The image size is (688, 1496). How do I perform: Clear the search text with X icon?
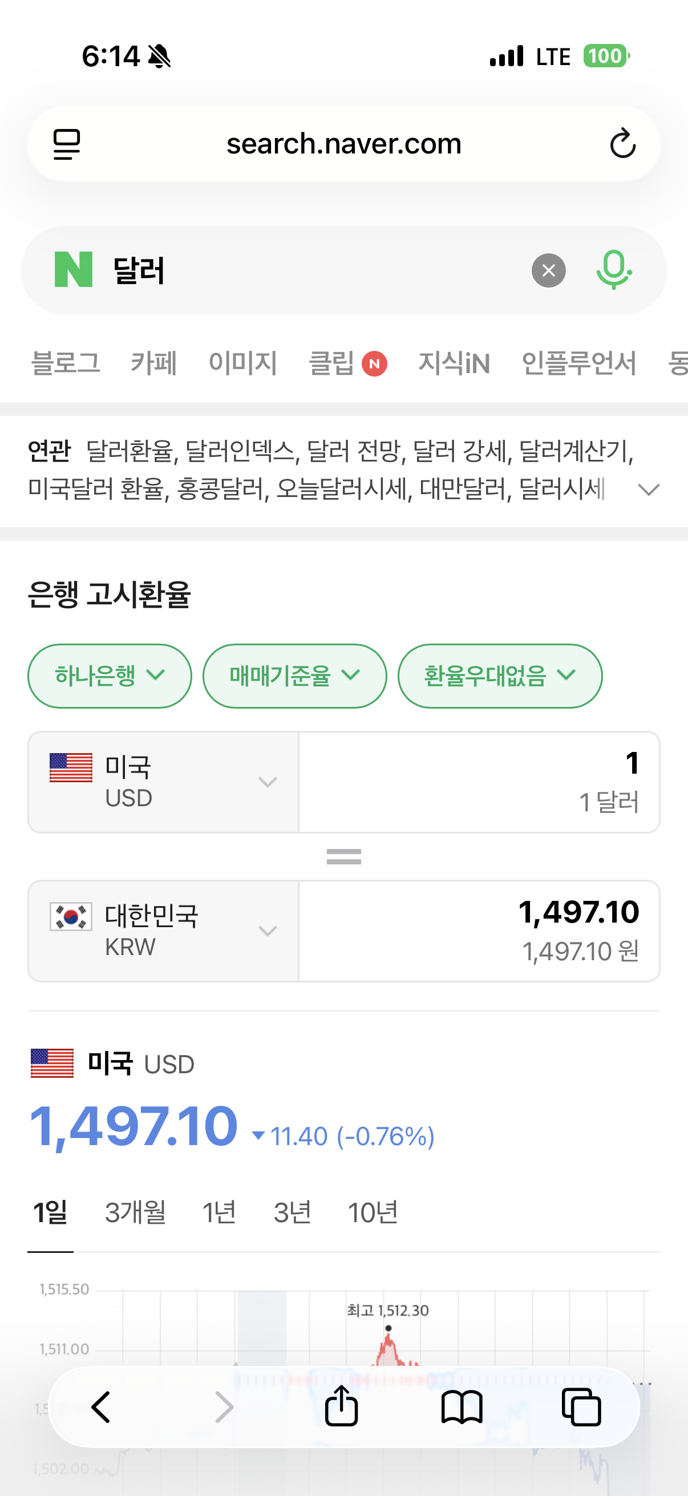click(548, 270)
